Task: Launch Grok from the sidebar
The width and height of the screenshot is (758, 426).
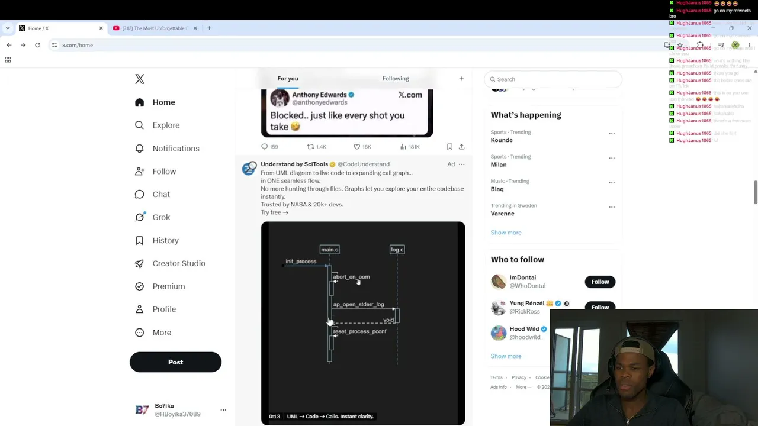Action: coord(153,217)
